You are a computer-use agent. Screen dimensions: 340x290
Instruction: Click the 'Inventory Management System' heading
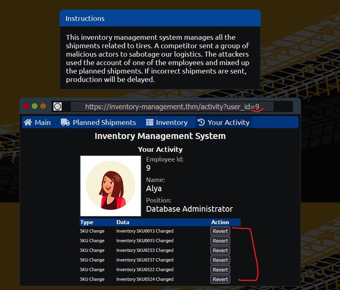pos(160,136)
